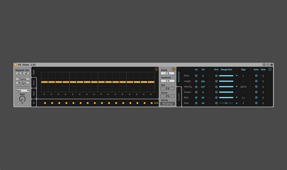Toggle the Mod Auto switch
287x170 pixels.
[x=256, y=98]
